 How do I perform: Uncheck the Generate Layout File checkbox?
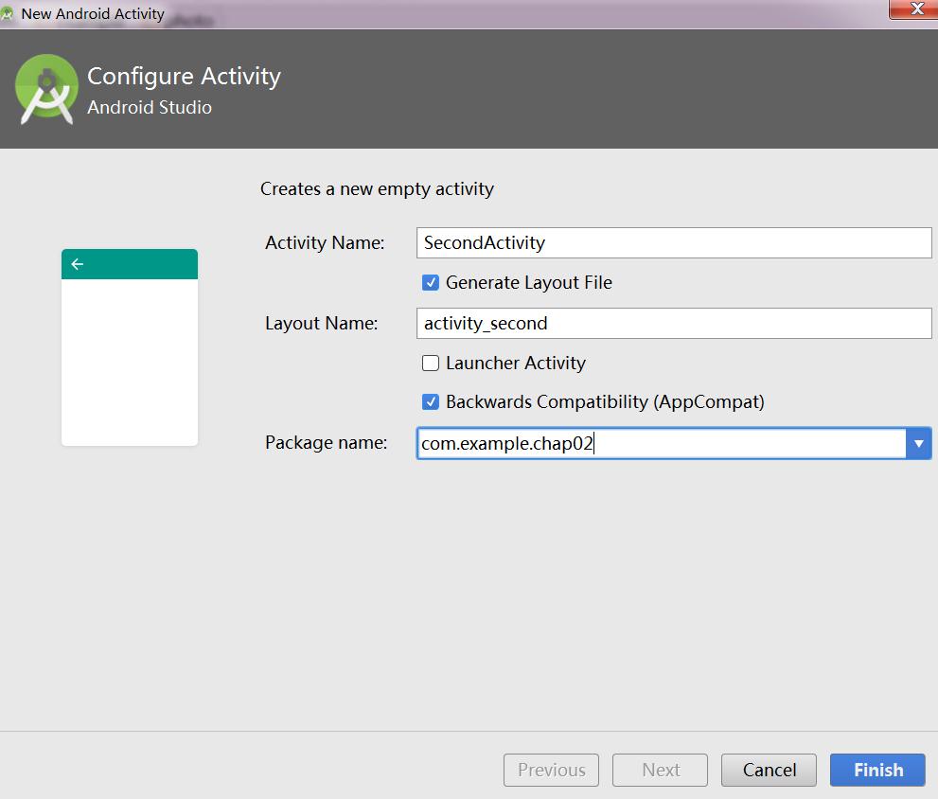(x=431, y=282)
